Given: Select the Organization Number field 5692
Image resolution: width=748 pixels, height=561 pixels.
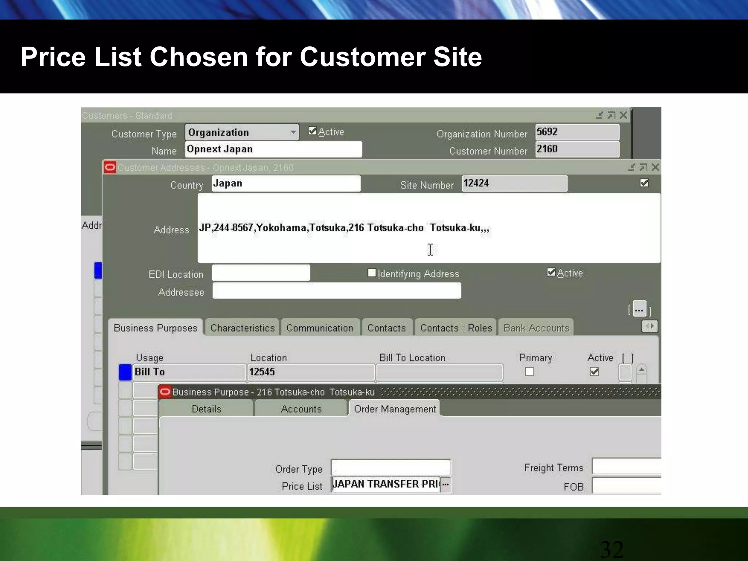Looking at the screenshot, I should click(x=577, y=132).
